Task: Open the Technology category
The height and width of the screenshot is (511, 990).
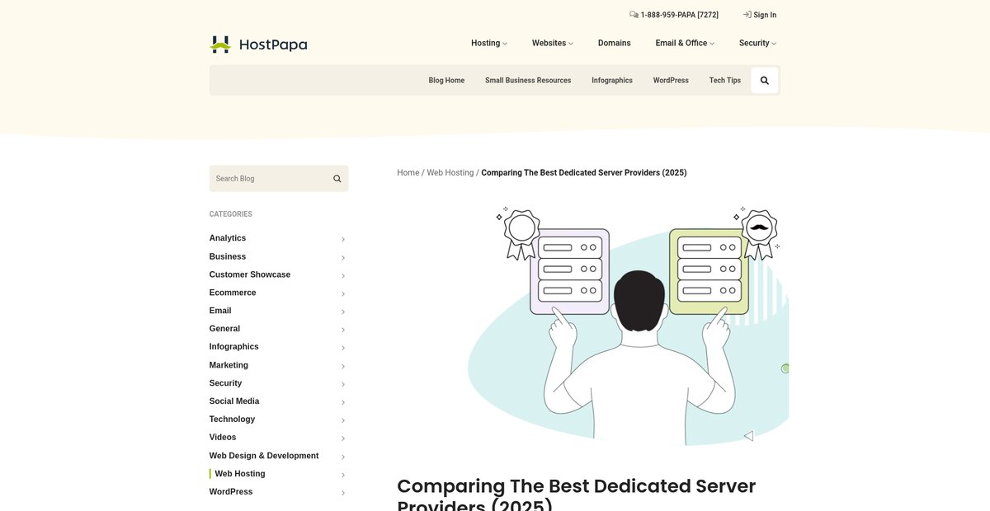Action: point(232,420)
